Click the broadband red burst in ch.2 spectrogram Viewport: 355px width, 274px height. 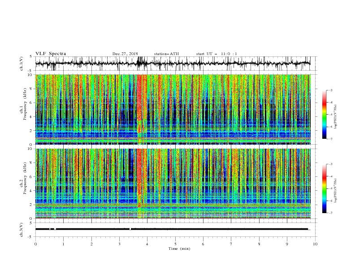click(x=140, y=177)
